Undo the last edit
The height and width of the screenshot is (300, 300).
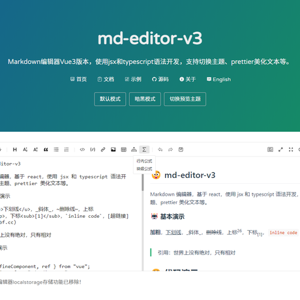[160, 149]
